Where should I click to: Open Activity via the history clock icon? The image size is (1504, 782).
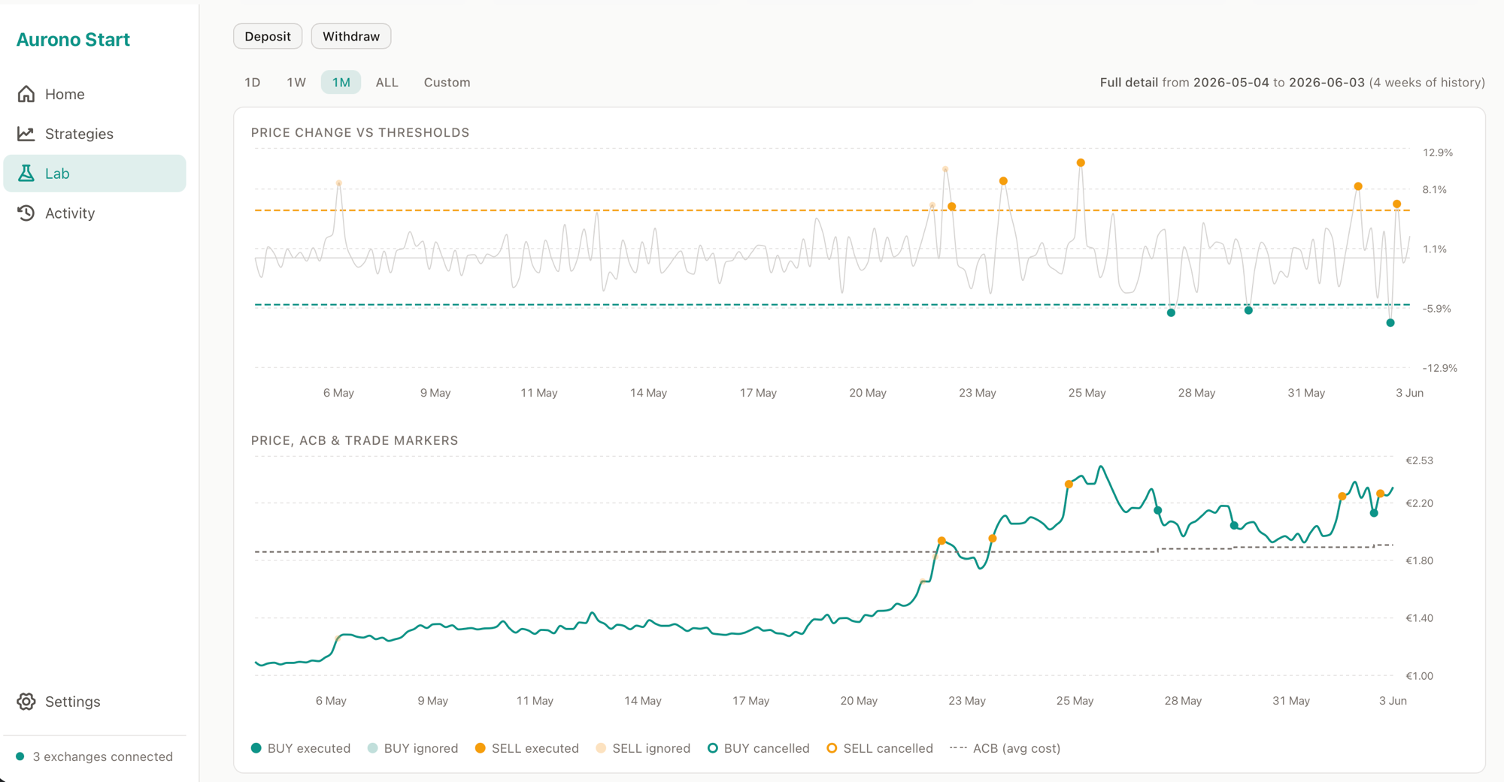pyautogui.click(x=26, y=213)
